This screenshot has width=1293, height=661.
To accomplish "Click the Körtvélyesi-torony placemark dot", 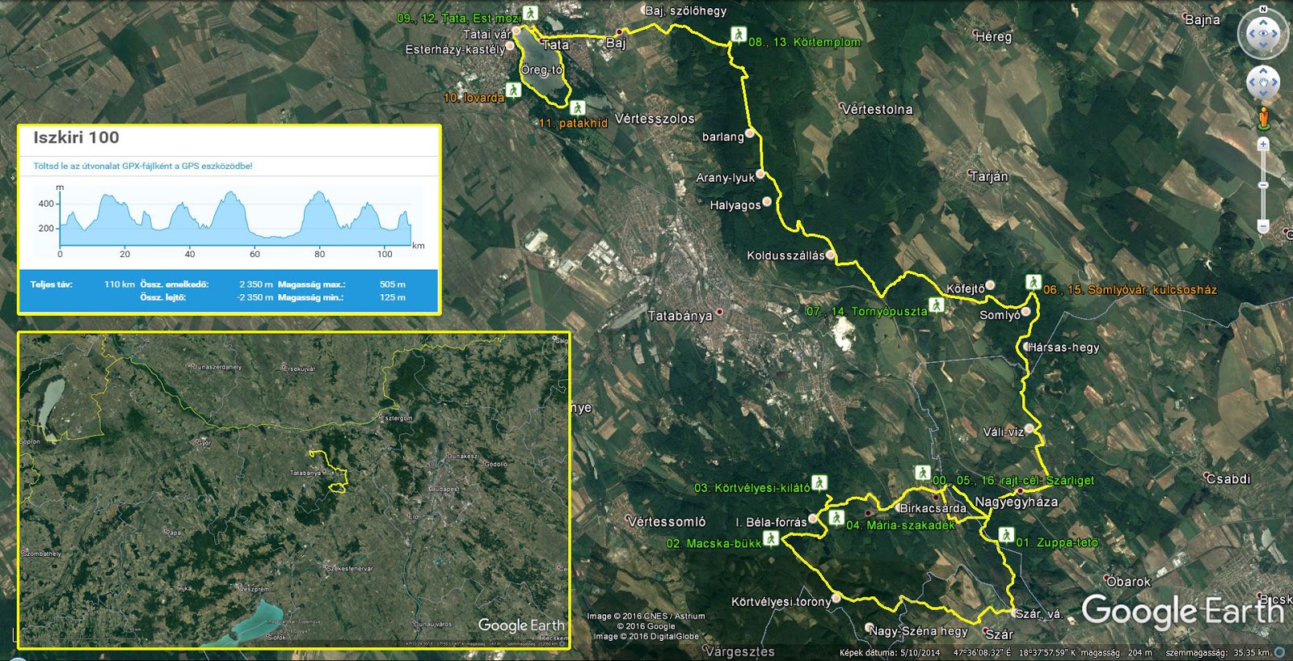I will tap(836, 598).
